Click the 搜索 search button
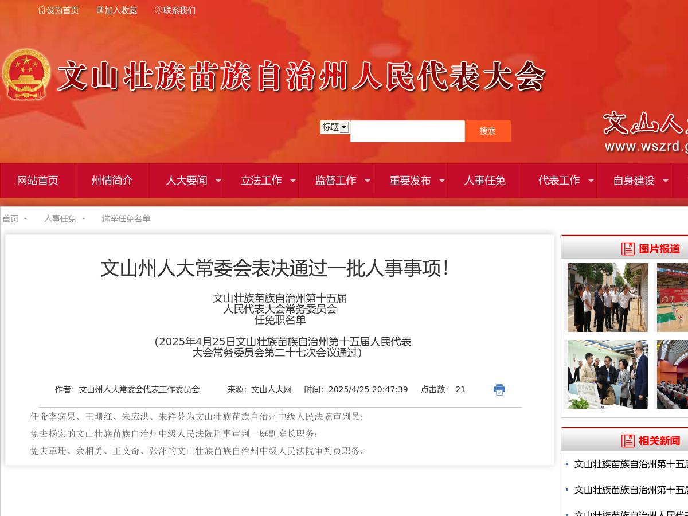This screenshot has width=688, height=516. (488, 131)
